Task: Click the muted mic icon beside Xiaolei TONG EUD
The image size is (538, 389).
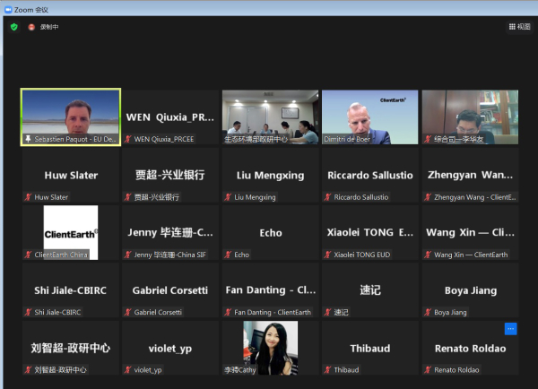Action: coord(328,255)
